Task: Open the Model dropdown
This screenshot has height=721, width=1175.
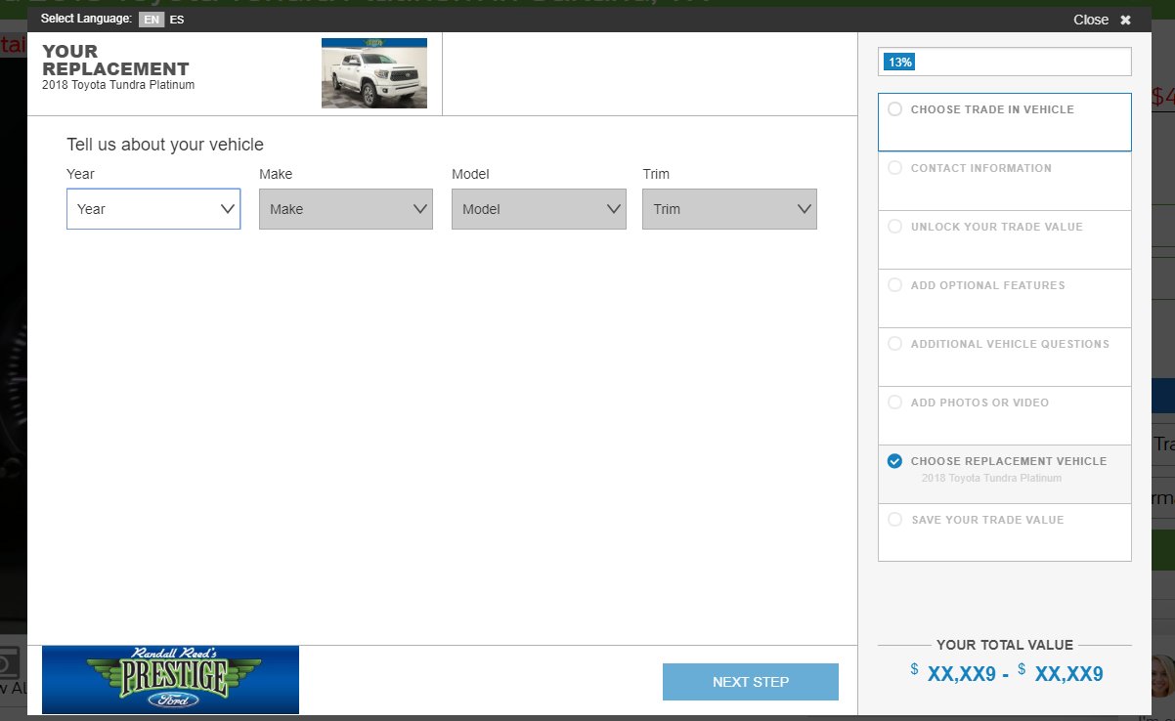Action: tap(539, 209)
